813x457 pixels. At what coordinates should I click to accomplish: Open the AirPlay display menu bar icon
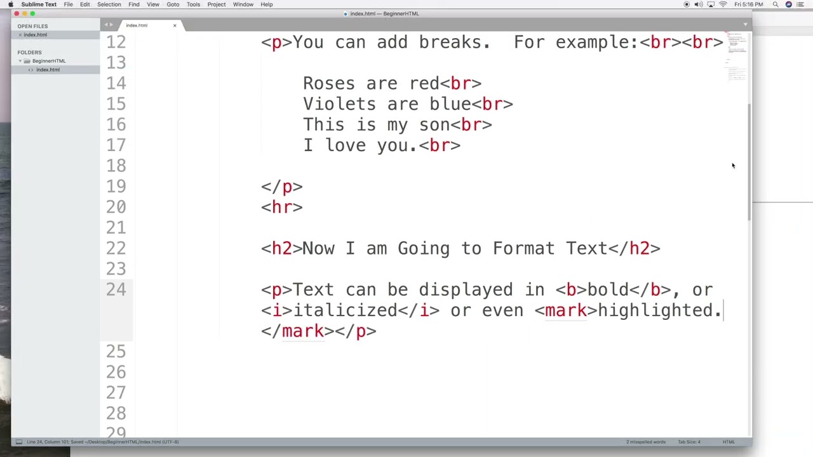point(711,4)
